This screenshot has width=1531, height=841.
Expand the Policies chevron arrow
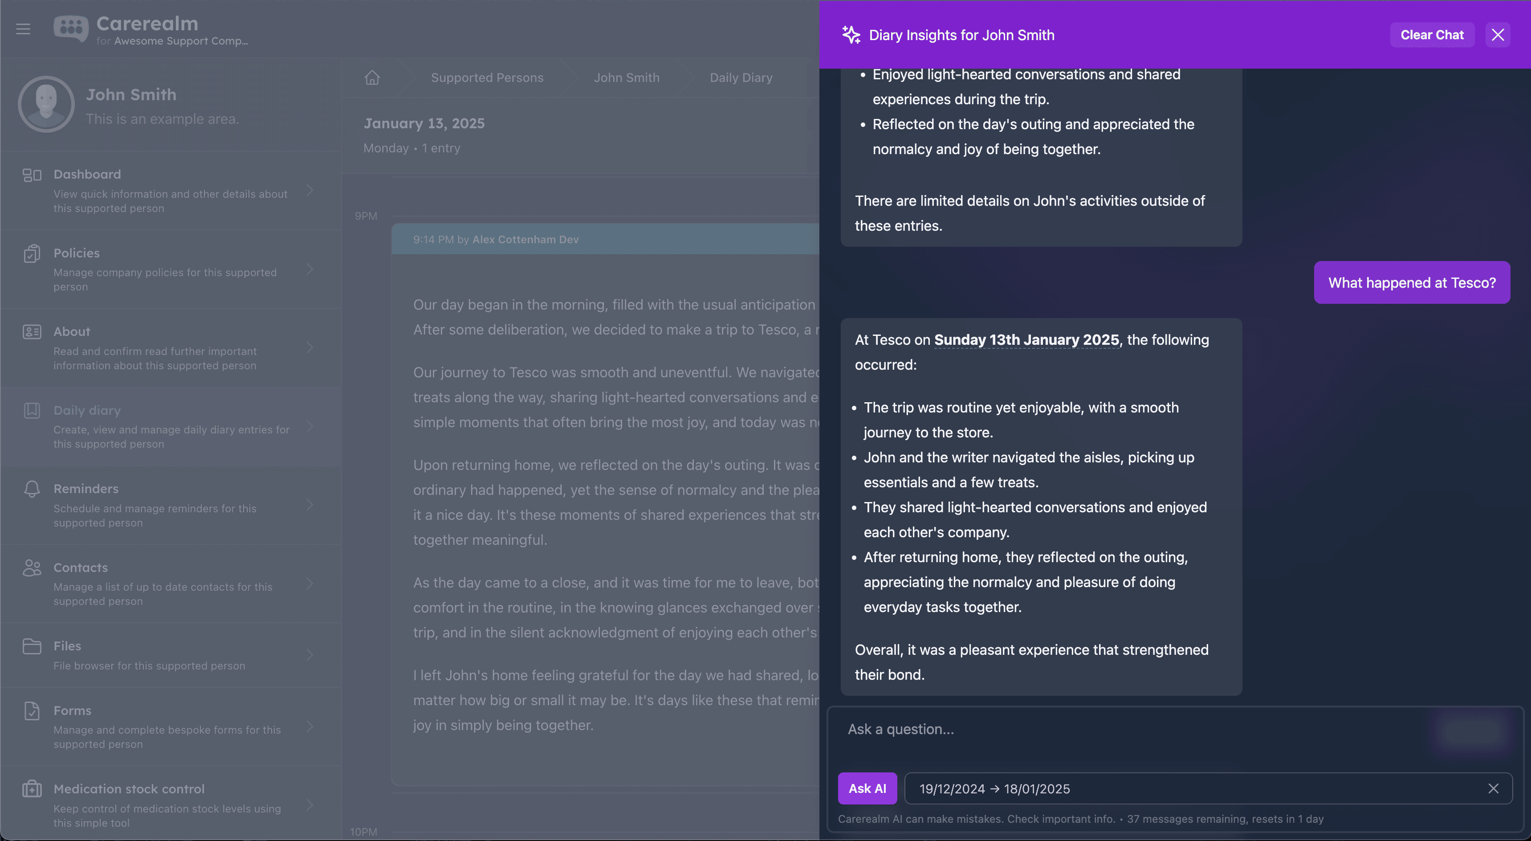[309, 269]
